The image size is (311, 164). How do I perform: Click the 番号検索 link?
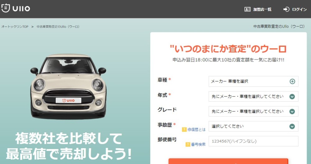coord(198,144)
